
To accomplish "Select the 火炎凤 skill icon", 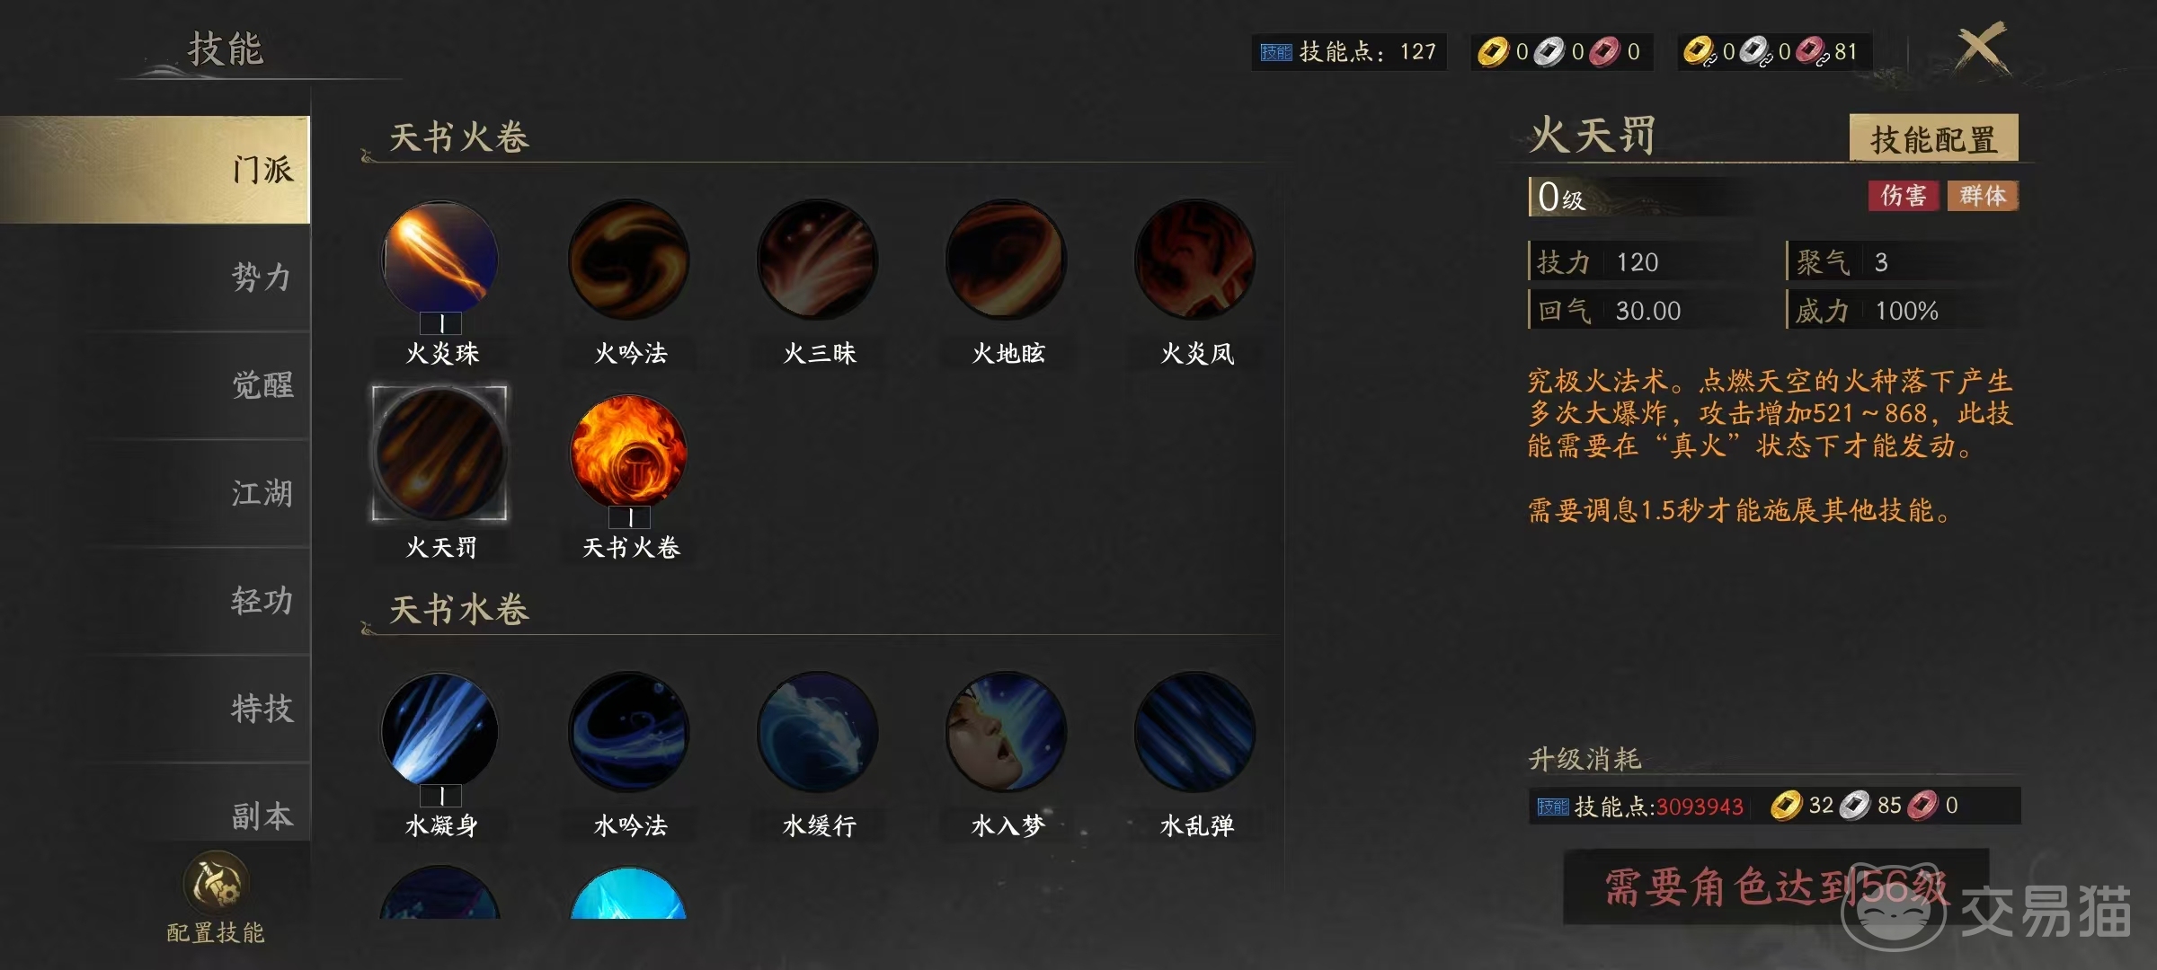I will coord(1195,259).
